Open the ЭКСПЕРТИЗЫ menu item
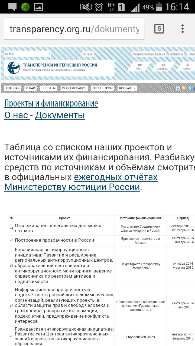 tap(103, 88)
